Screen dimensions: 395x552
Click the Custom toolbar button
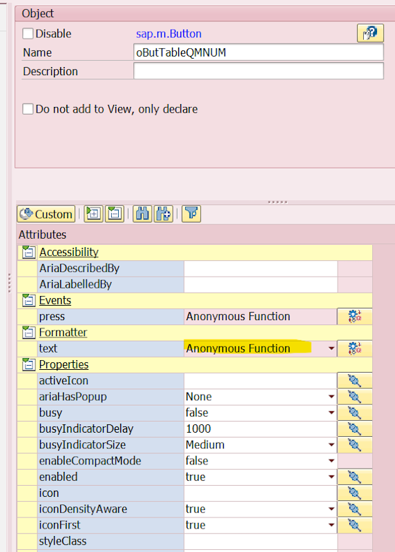tap(46, 214)
